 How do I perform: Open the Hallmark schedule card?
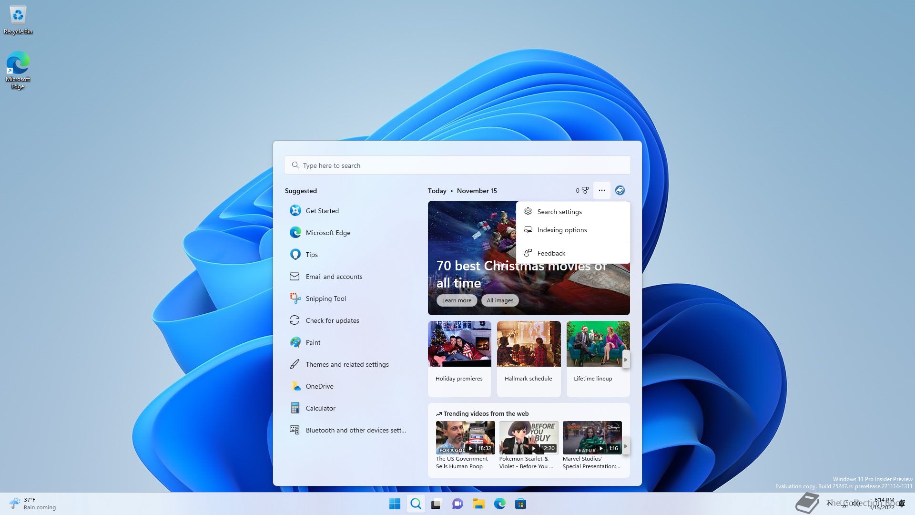(x=529, y=359)
